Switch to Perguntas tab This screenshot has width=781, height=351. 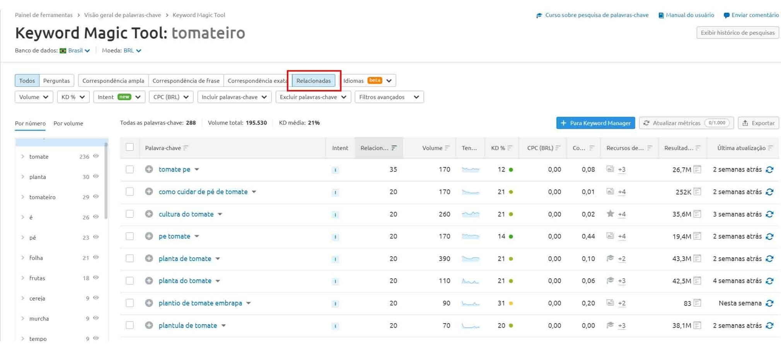[x=56, y=81]
